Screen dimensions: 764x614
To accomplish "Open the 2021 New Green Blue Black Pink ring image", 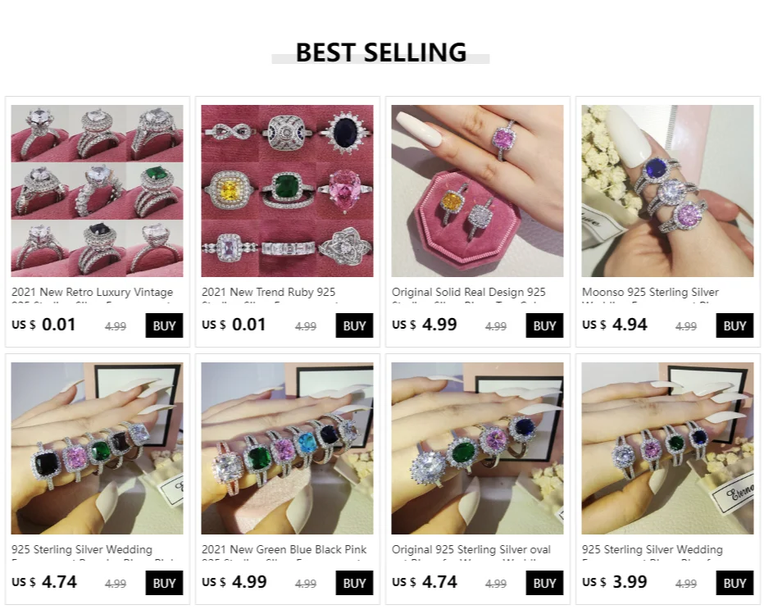I will coord(287,448).
